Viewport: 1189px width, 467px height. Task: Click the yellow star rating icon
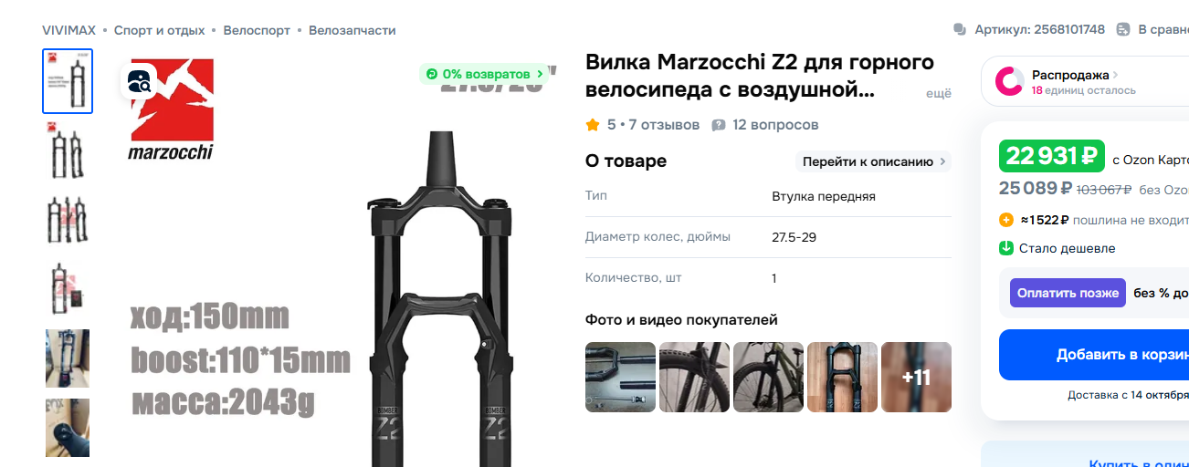593,125
